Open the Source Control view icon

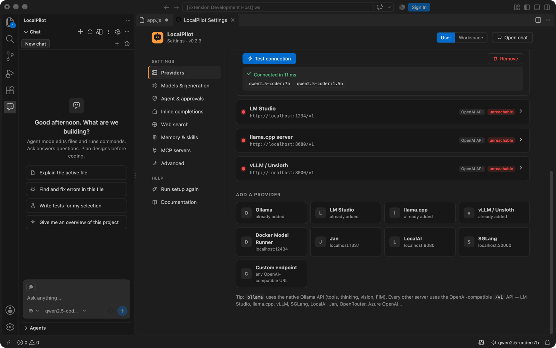pyautogui.click(x=10, y=56)
